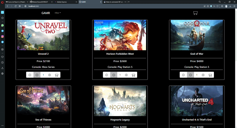The width and height of the screenshot is (237, 128).
Task: Click the Horizon Forbidden West cover image
Action: click(120, 35)
